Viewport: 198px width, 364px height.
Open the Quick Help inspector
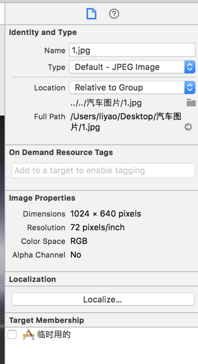[x=114, y=14]
